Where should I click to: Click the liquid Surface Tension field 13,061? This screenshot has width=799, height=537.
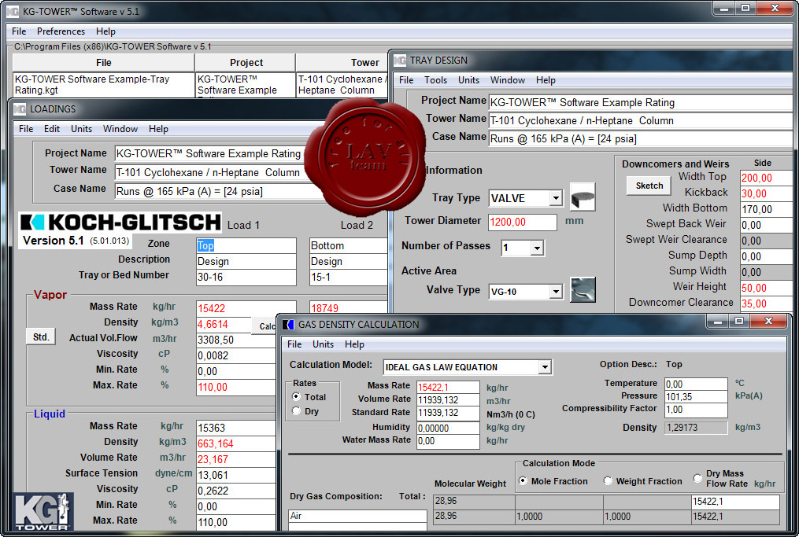click(x=236, y=475)
